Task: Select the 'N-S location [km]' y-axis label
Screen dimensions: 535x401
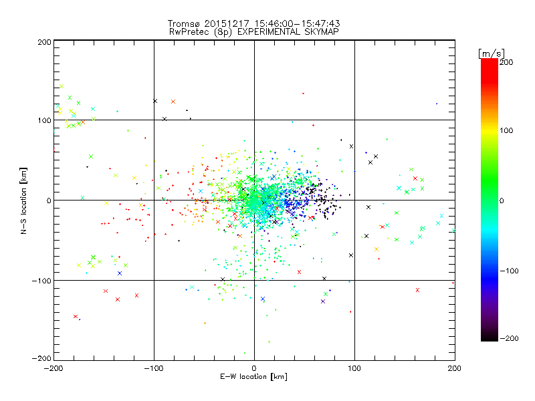Action: [23, 200]
